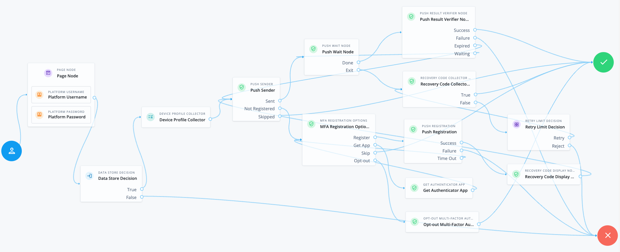The image size is (620, 252).
Task: Click the Data Store Decision arrow icon
Action: [89, 176]
